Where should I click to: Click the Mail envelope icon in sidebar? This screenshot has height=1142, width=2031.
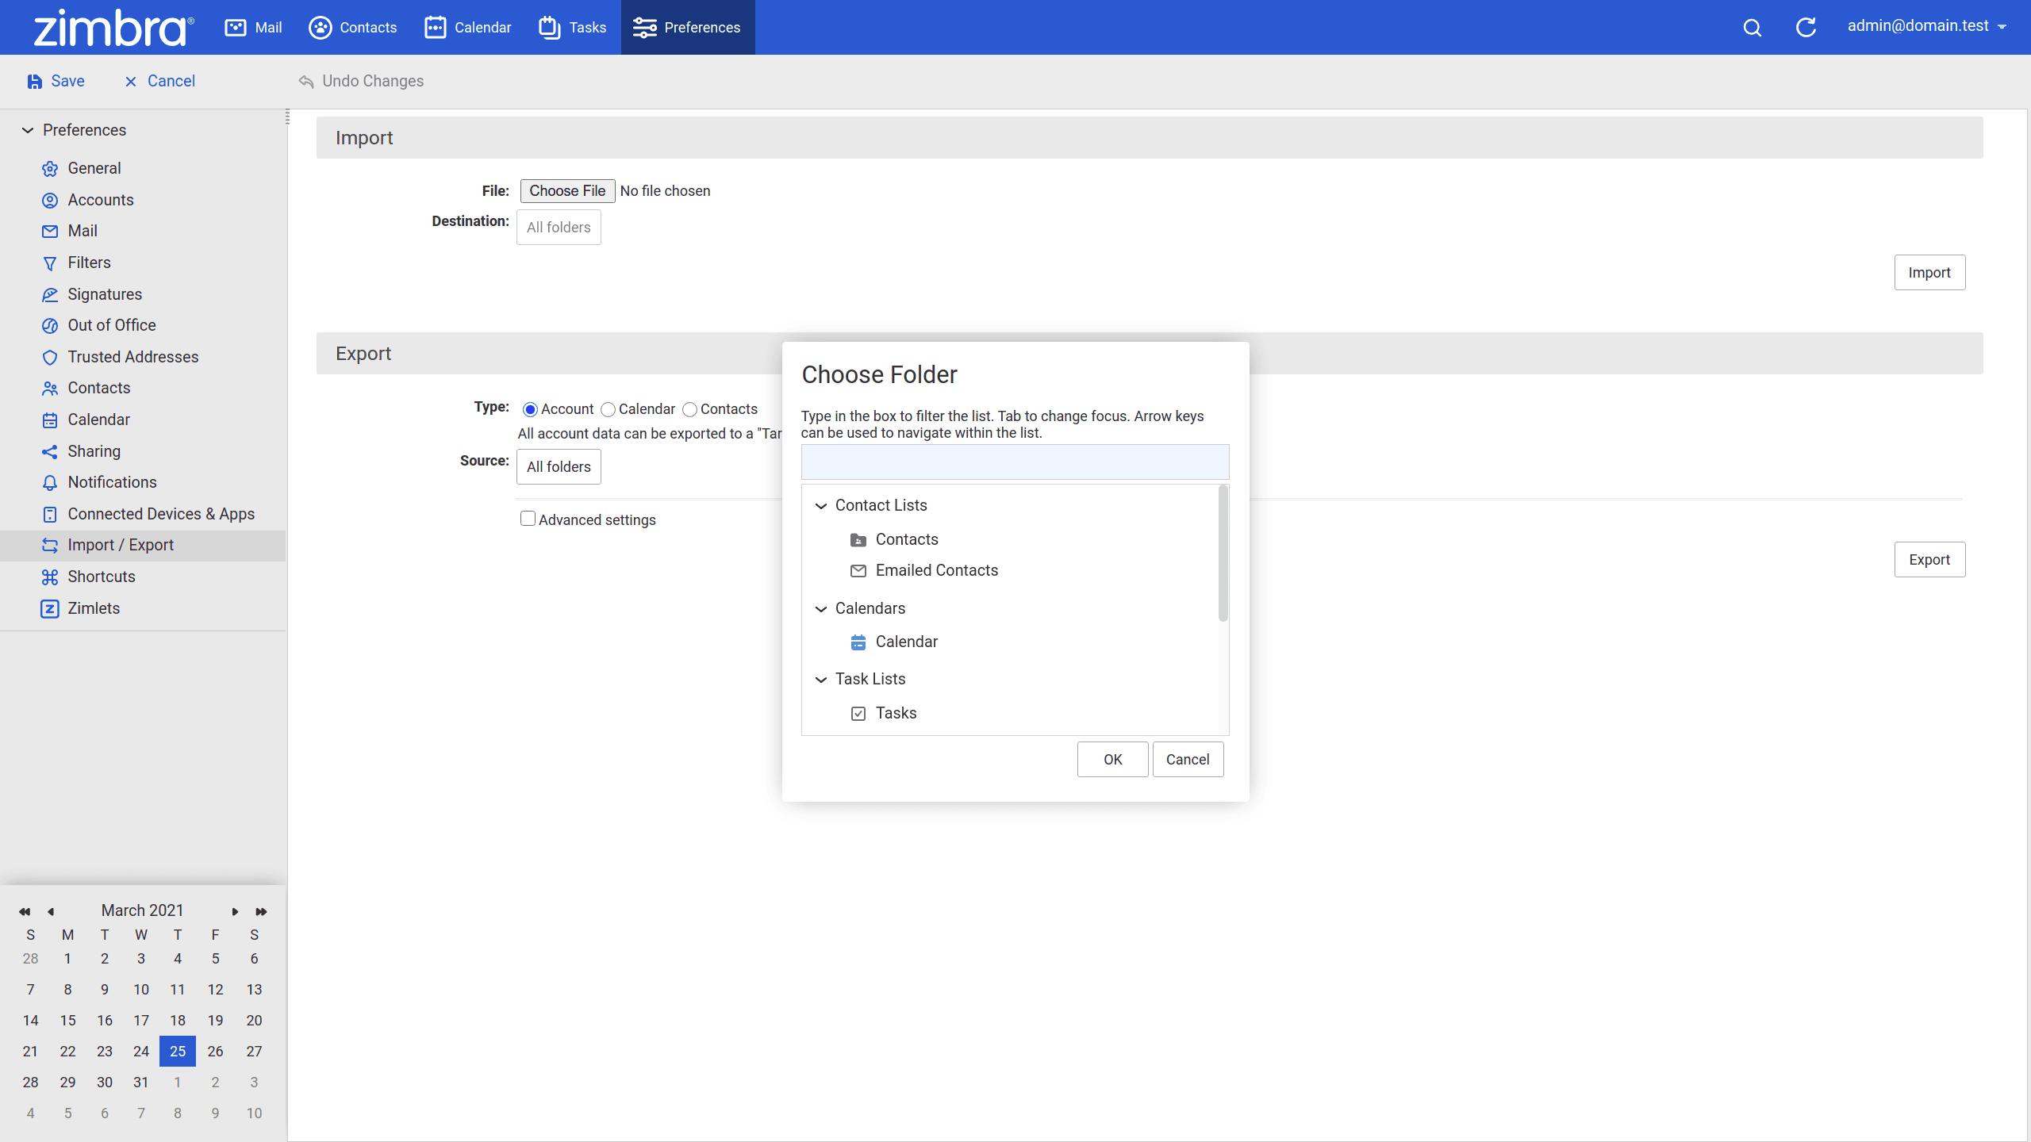point(50,232)
